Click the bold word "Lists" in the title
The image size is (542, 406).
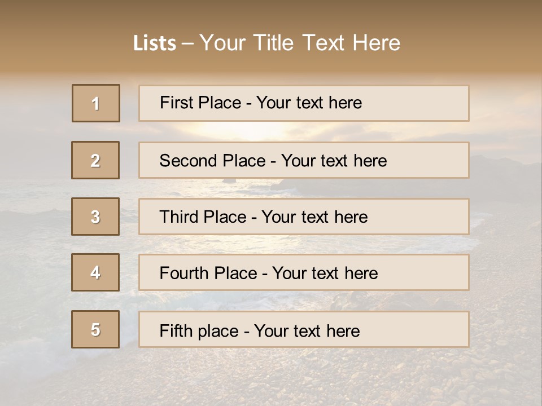[x=154, y=43]
